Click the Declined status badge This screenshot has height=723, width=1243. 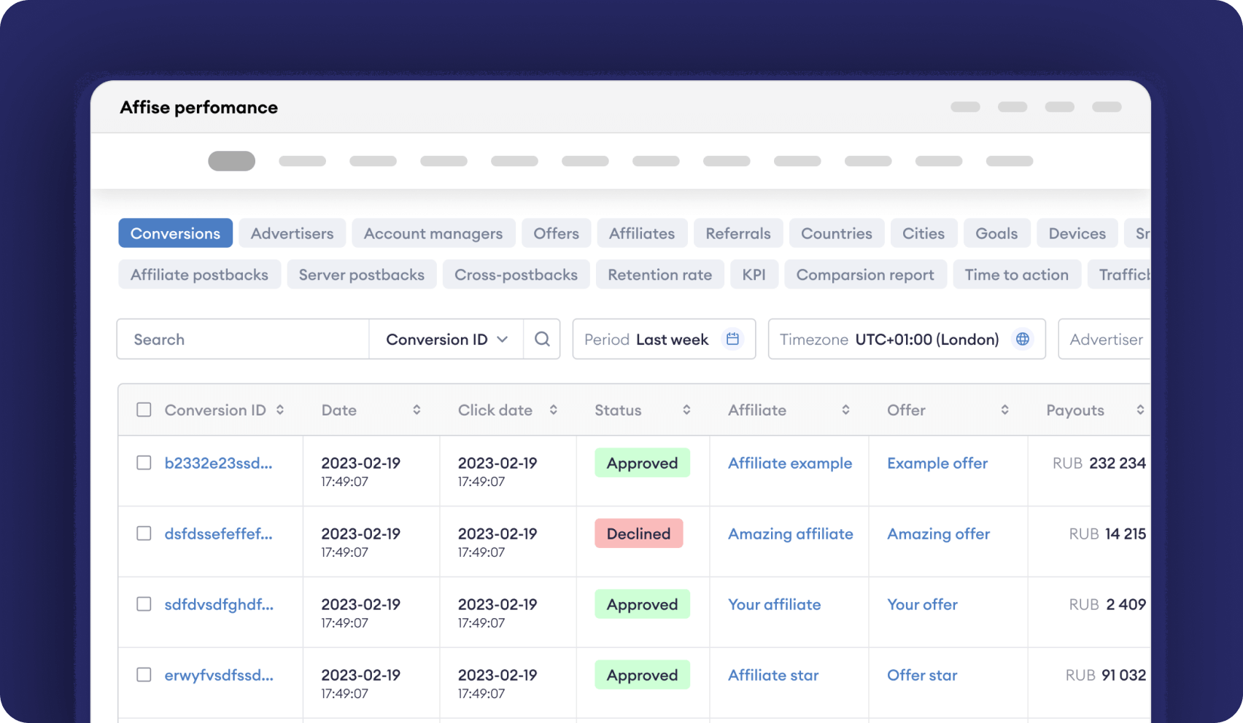coord(638,534)
